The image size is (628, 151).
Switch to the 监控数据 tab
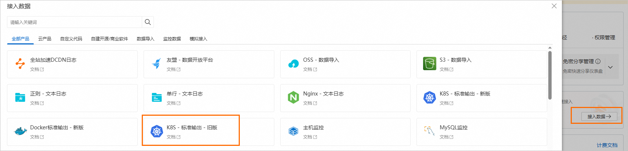[x=172, y=39]
